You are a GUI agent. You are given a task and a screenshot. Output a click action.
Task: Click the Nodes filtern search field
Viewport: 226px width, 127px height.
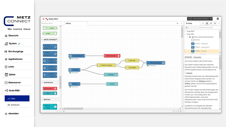(x=51, y=23)
